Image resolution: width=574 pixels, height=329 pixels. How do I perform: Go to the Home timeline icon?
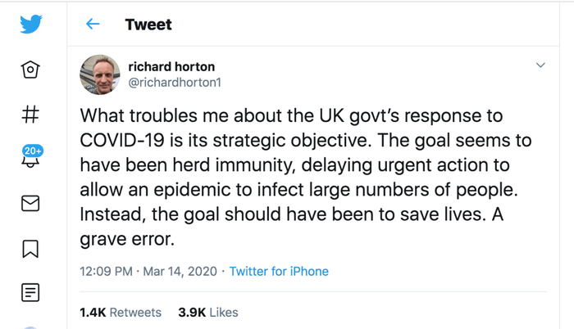click(30, 70)
